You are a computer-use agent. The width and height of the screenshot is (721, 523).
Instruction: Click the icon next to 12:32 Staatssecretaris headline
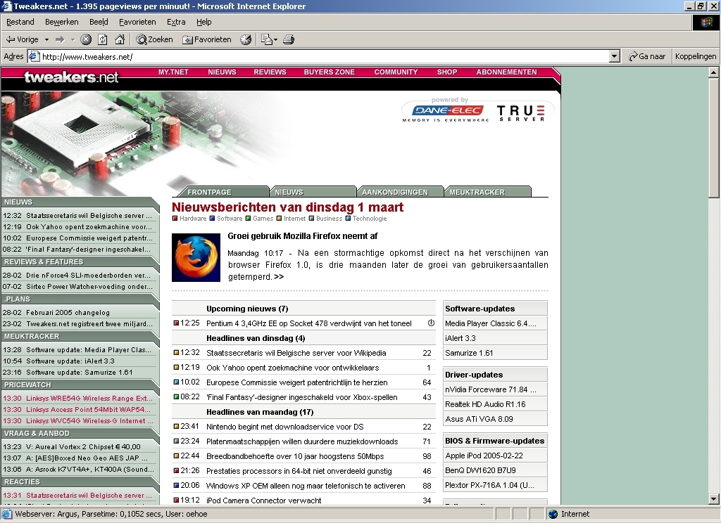(176, 353)
